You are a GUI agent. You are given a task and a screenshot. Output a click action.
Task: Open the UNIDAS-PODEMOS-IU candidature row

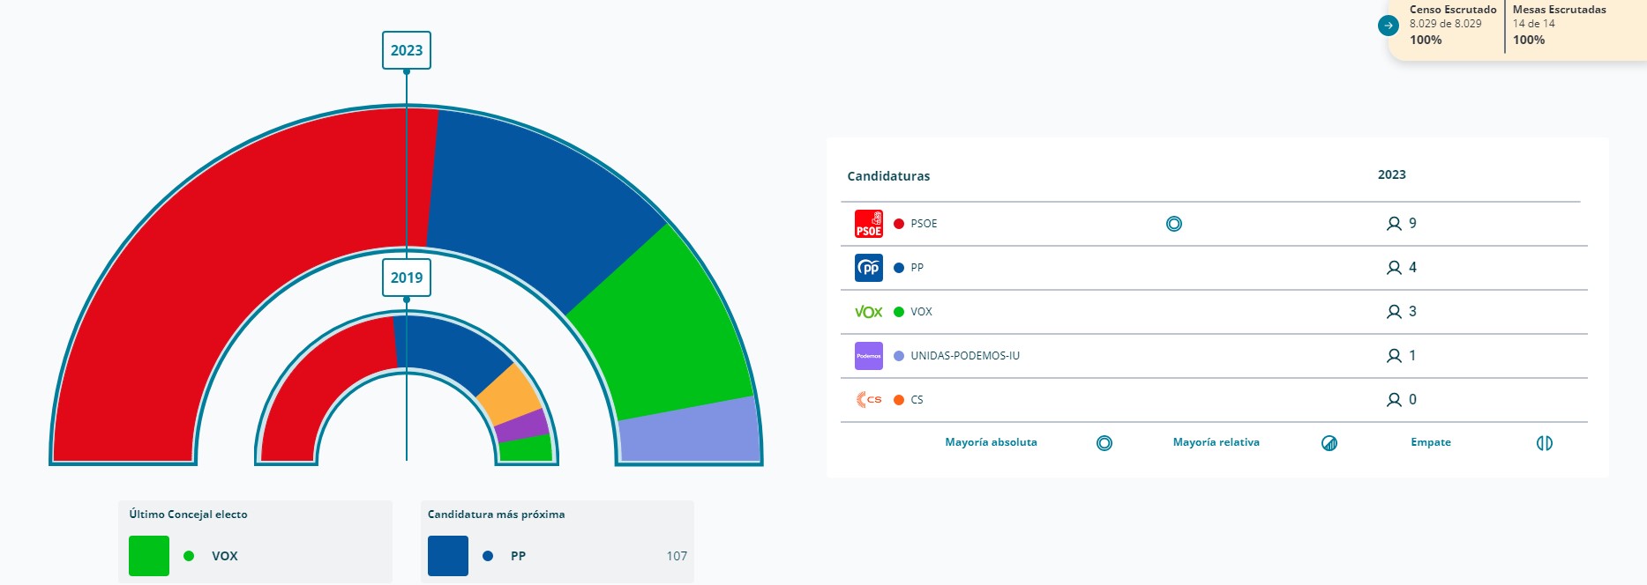1214,356
